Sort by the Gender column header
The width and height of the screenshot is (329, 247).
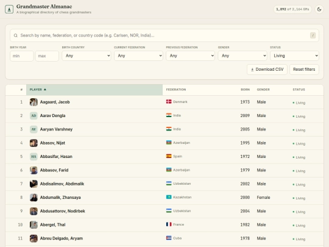263,90
